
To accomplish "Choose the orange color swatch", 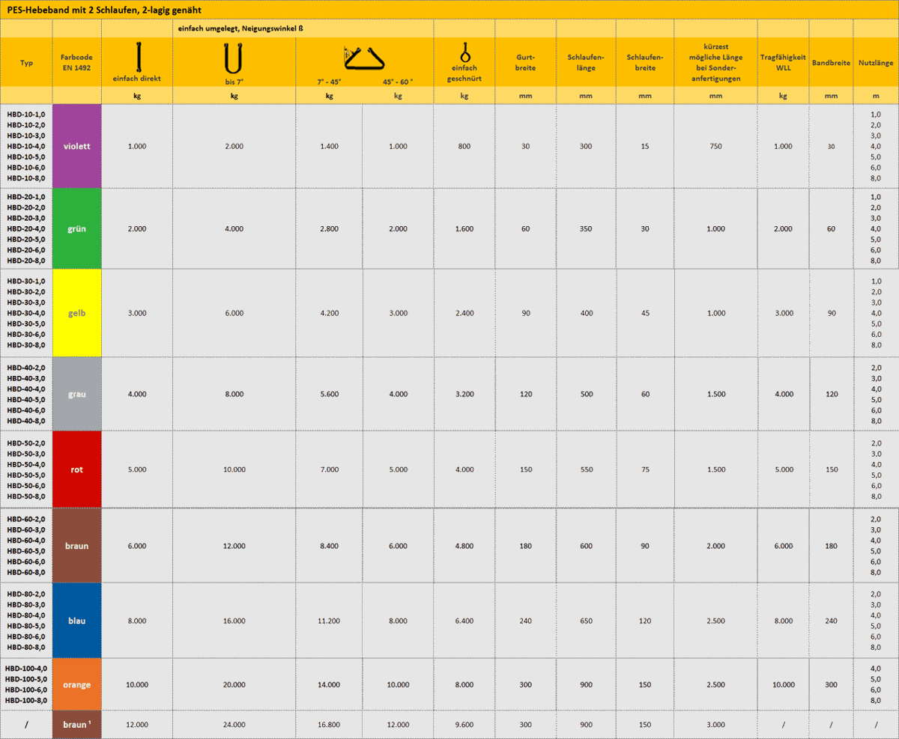I will pos(76,684).
